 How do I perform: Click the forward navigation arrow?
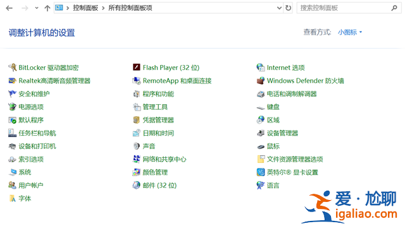(x=25, y=8)
